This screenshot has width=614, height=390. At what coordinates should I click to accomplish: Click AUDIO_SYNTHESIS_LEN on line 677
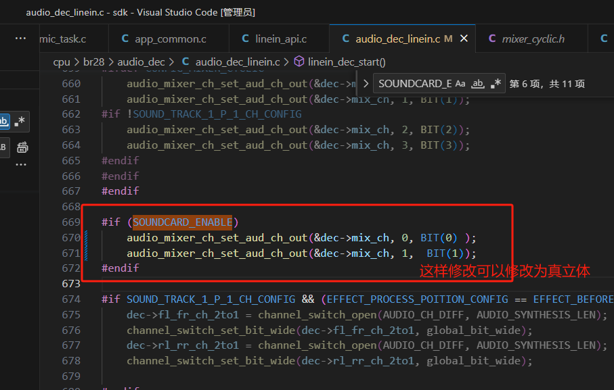(x=536, y=345)
